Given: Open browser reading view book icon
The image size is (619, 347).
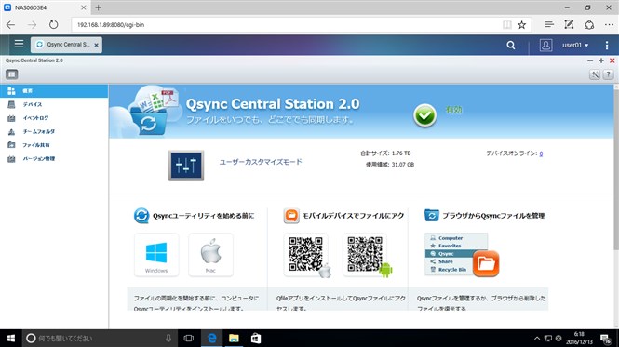Looking at the screenshot, I should click(x=507, y=25).
